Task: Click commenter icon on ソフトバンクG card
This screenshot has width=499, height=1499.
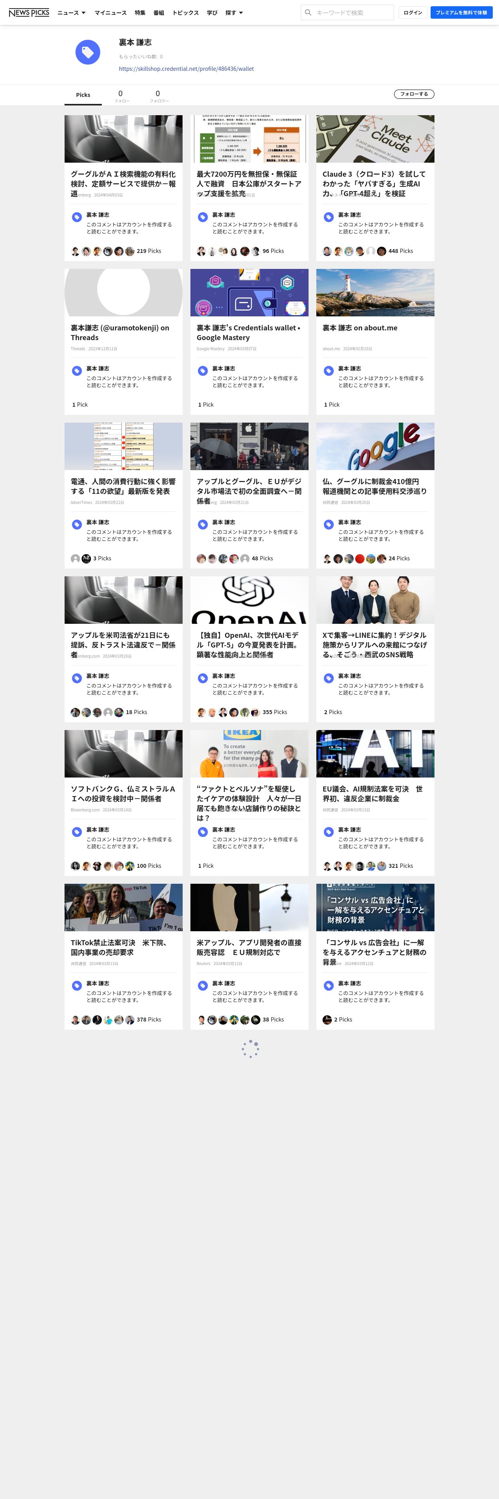Action: click(x=77, y=832)
